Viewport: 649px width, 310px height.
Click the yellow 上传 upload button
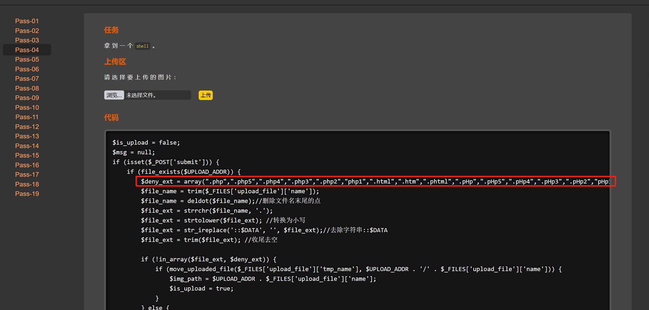206,95
